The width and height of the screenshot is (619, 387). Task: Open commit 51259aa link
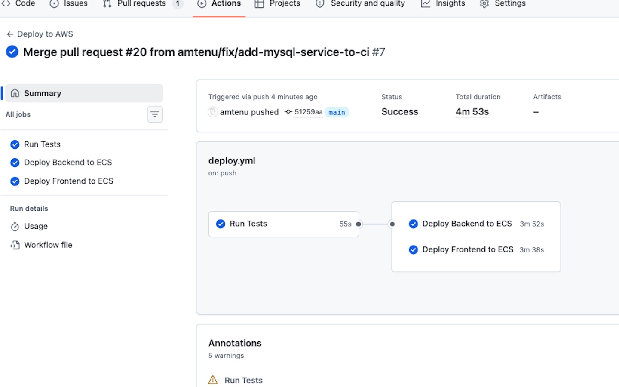(308, 112)
